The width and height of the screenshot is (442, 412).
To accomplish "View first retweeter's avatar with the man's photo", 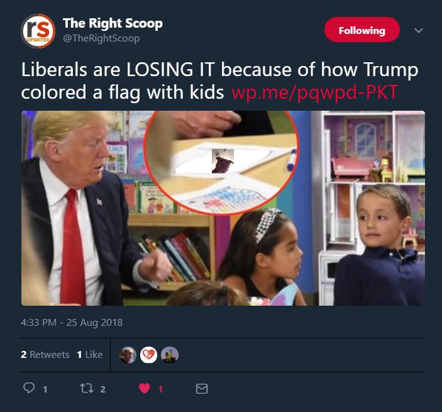I will (128, 355).
